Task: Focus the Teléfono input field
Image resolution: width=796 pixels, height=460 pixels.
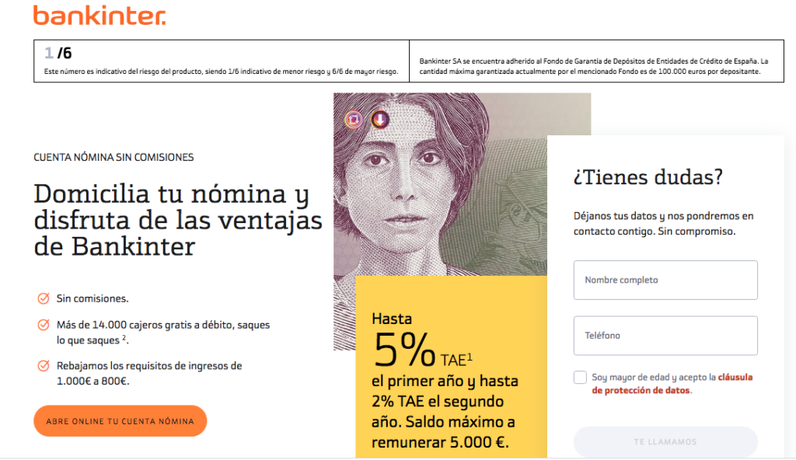Action: click(x=665, y=336)
